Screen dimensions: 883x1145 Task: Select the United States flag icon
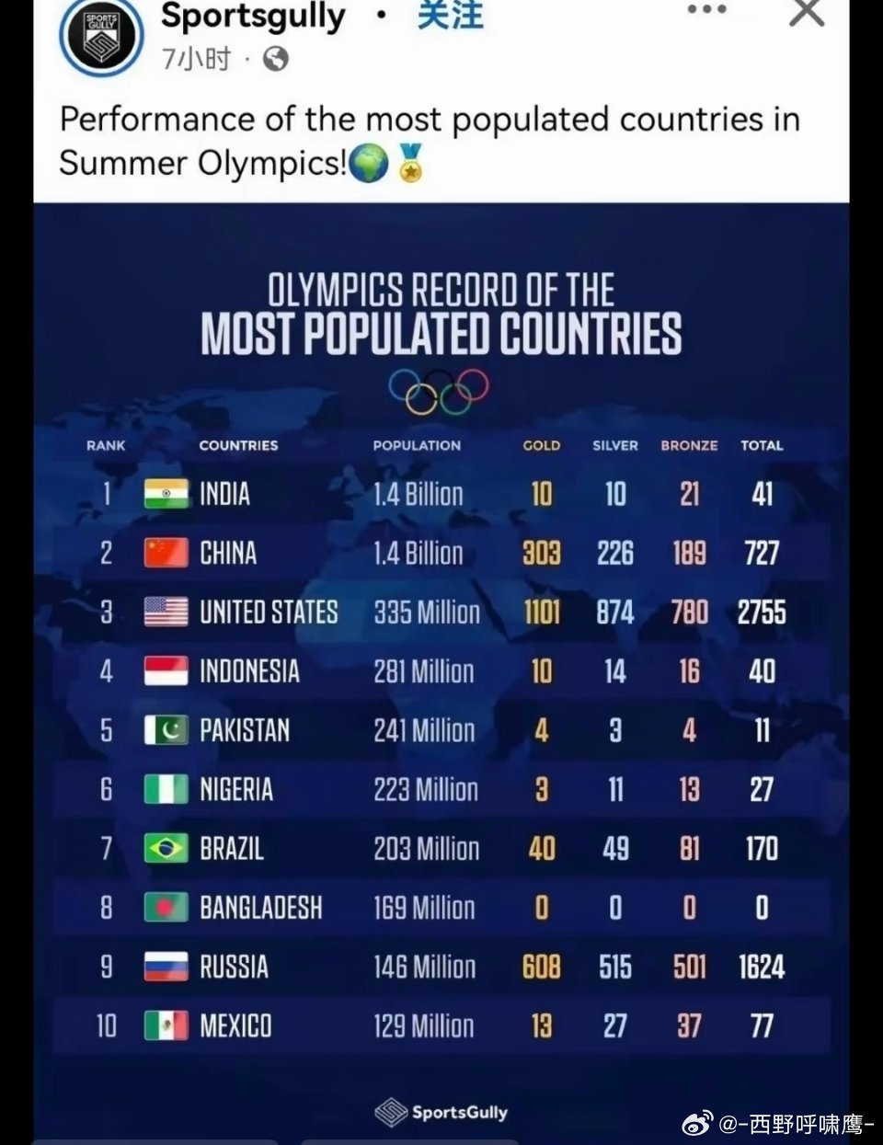[x=166, y=612]
